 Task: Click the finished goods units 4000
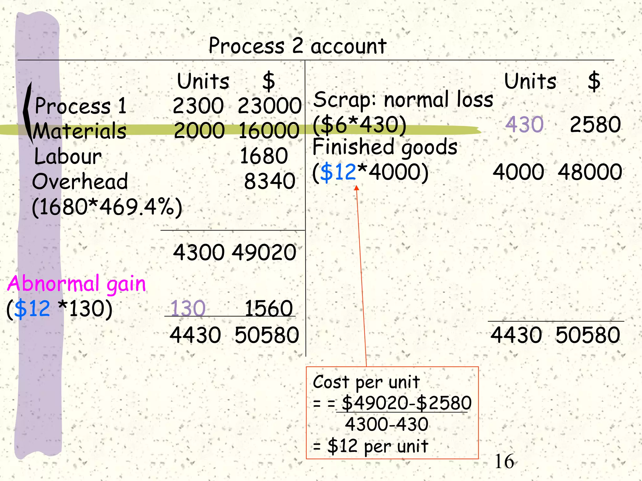518,172
